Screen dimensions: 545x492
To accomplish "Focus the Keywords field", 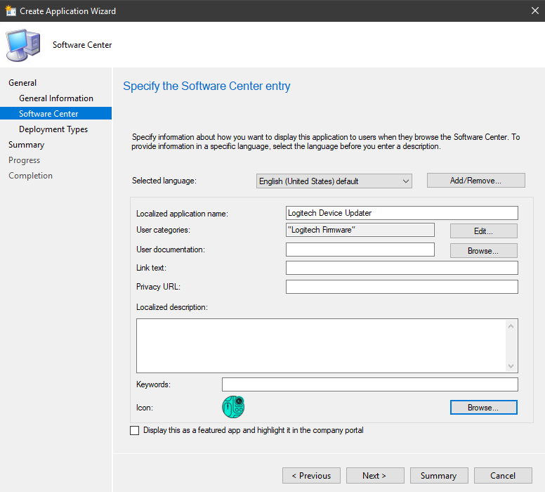I will click(370, 384).
